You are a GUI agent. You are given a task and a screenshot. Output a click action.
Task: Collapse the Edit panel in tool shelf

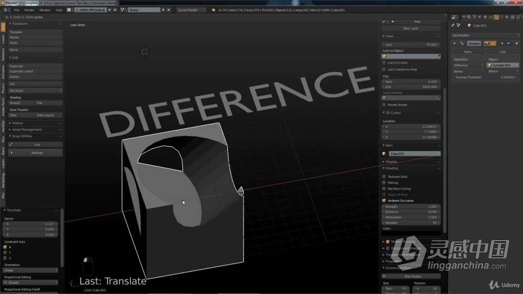coord(10,58)
